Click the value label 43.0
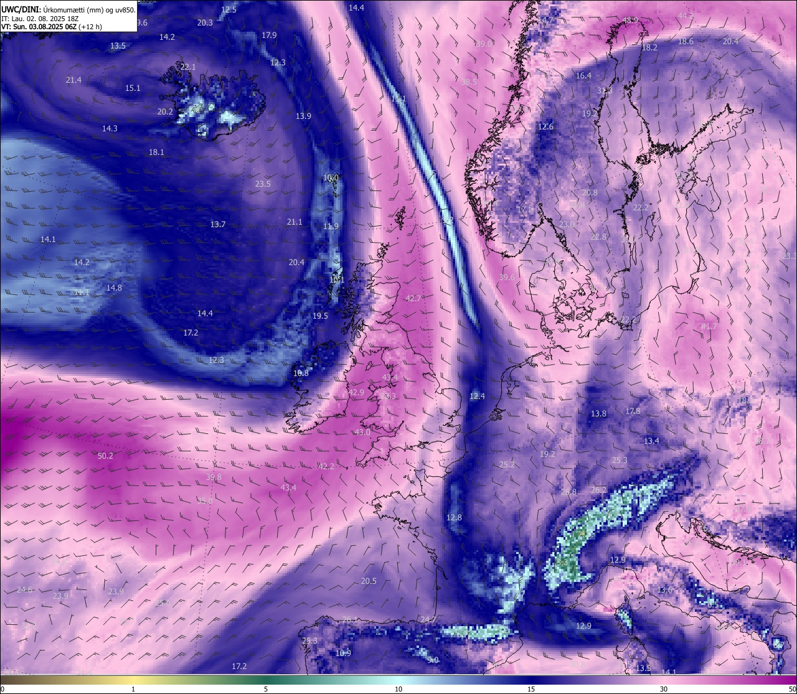This screenshot has height=694, width=797. [x=362, y=432]
